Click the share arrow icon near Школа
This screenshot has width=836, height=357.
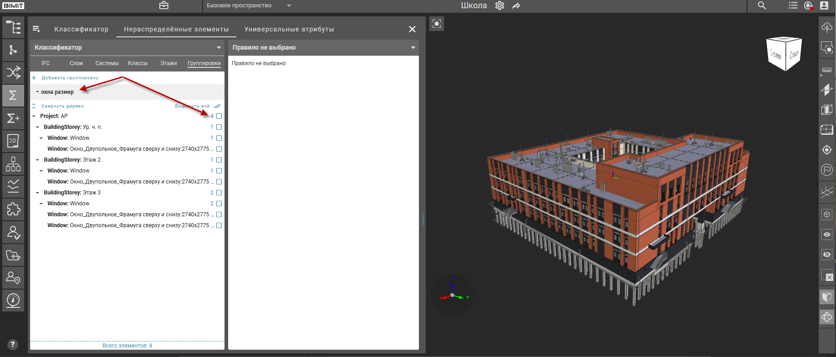516,5
